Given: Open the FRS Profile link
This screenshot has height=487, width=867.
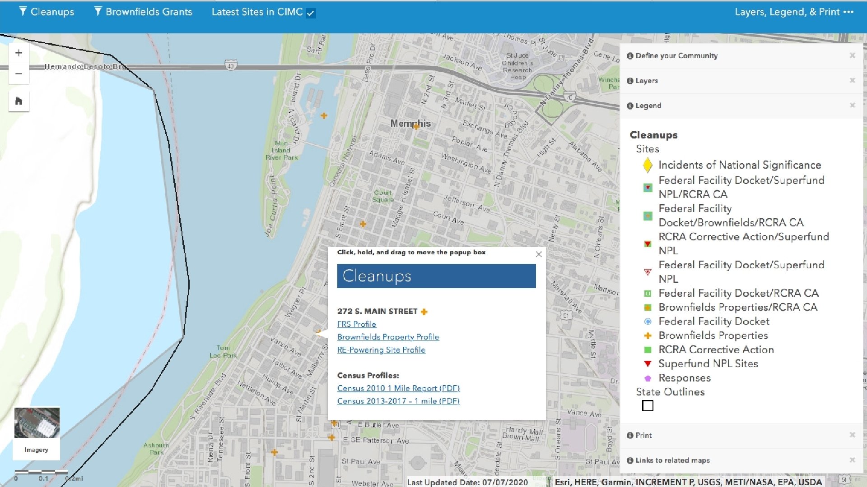Looking at the screenshot, I should [356, 324].
